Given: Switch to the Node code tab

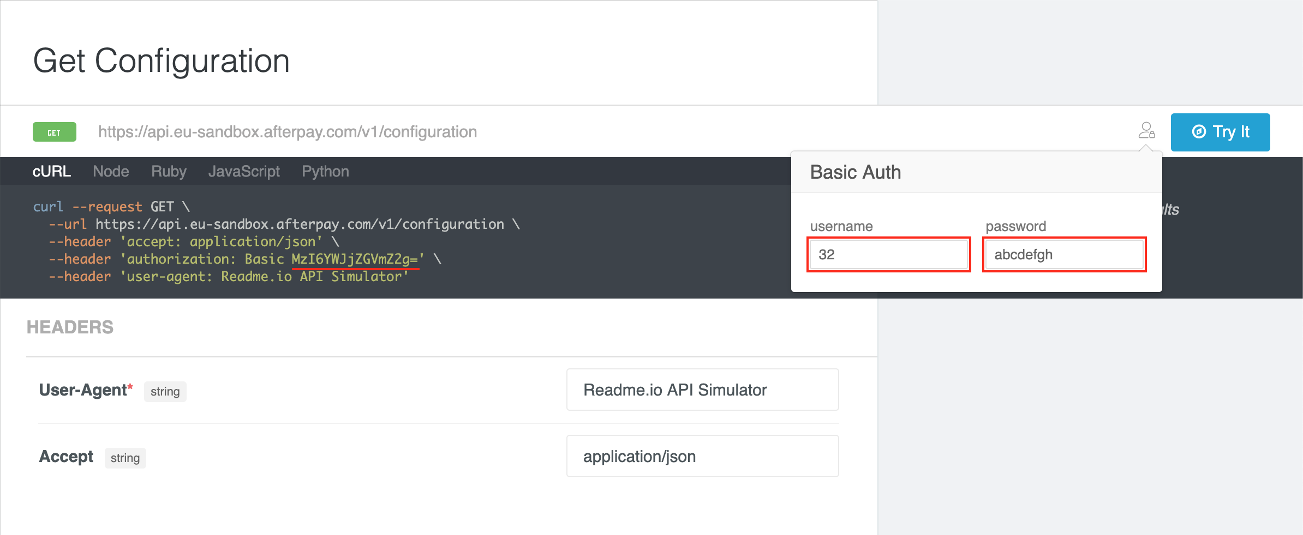Looking at the screenshot, I should (111, 172).
